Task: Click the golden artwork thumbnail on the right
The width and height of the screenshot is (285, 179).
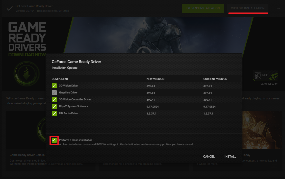Action: point(262,130)
